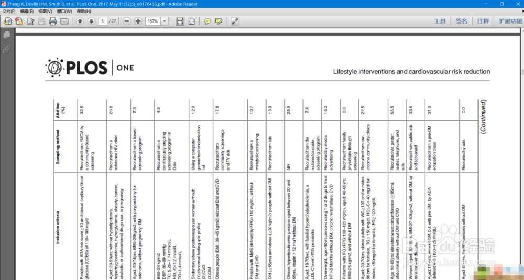Image resolution: width=524 pixels, height=280 pixels.
Task: Click 'Recruited from low-income community clinics' cell
Action: pos(365,148)
